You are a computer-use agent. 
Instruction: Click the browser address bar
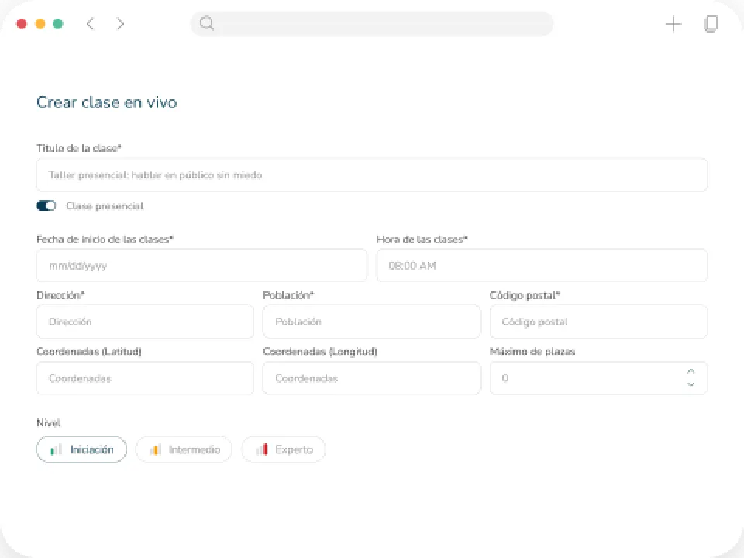[x=371, y=24]
